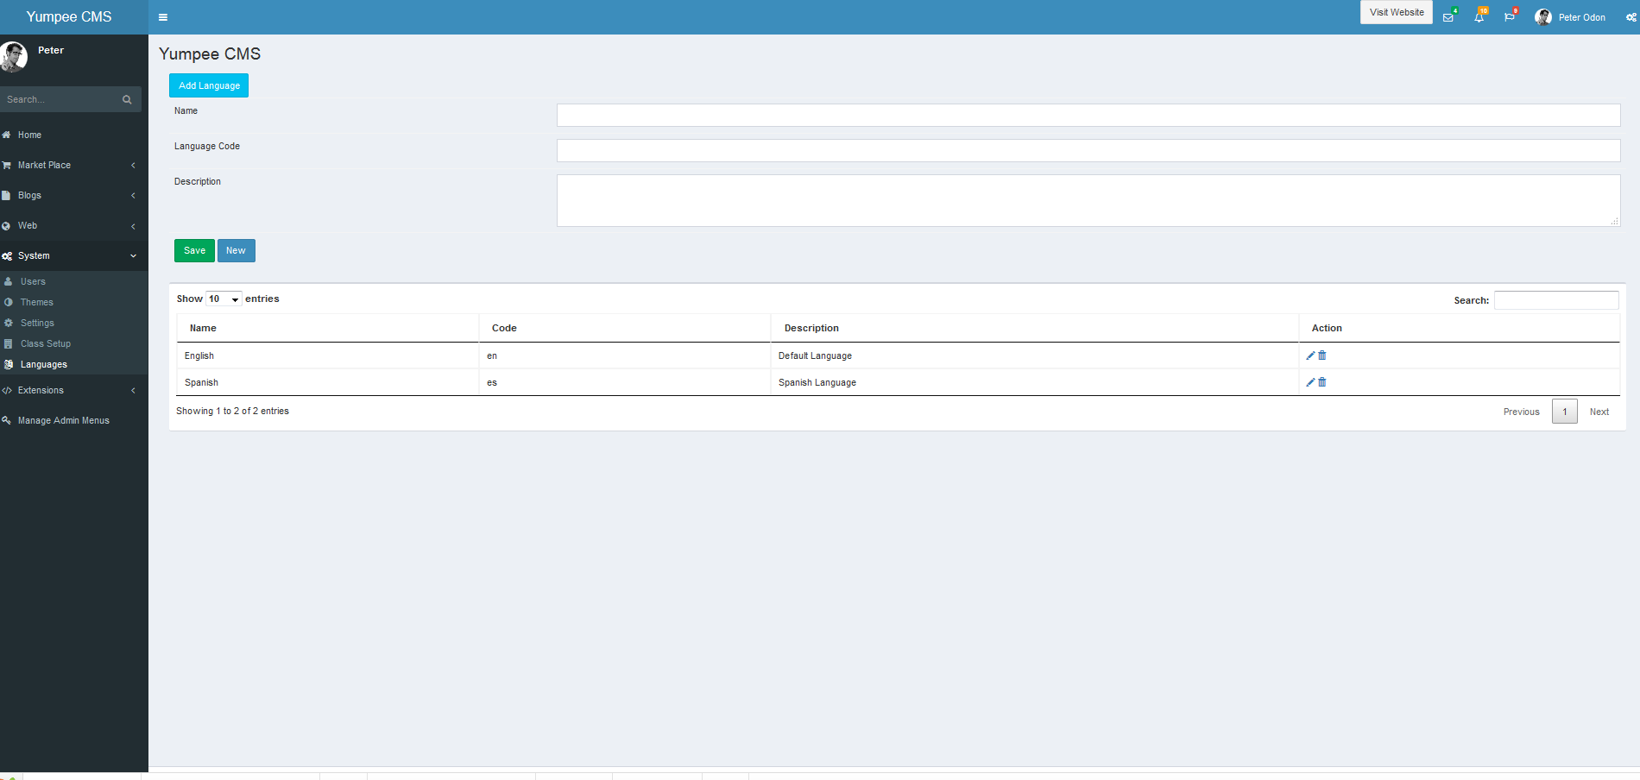This screenshot has height=780, width=1640.
Task: Open the flags alerts icon
Action: tap(1510, 16)
